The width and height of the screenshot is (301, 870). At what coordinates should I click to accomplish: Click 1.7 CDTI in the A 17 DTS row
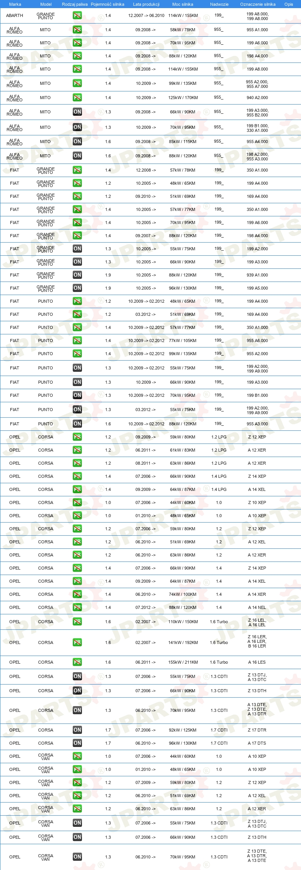[x=219, y=743]
